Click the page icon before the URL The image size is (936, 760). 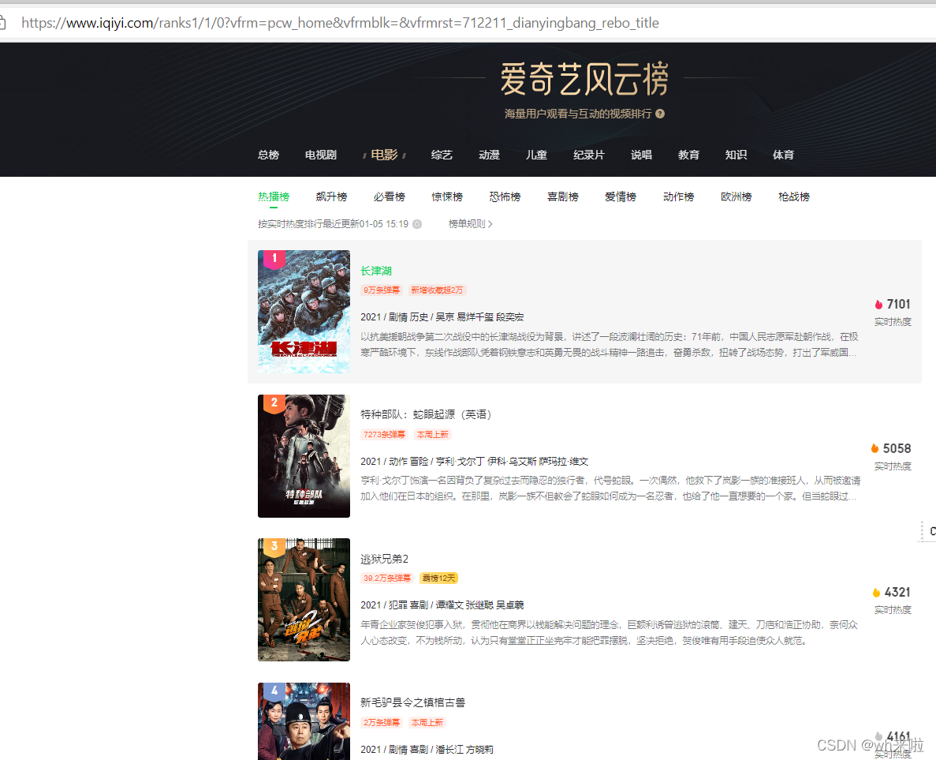click(x=3, y=23)
